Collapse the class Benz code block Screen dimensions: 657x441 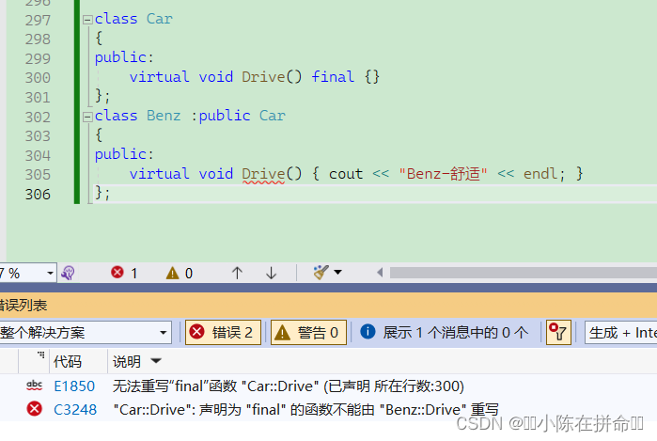point(87,117)
